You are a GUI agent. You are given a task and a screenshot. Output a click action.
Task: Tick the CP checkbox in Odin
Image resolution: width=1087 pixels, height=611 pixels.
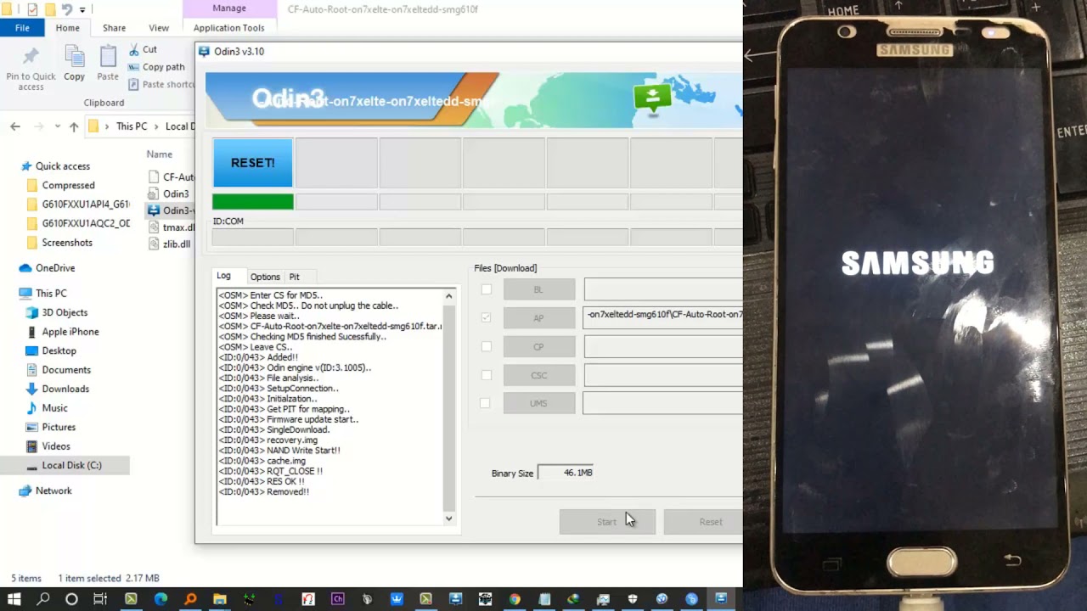pyautogui.click(x=487, y=346)
